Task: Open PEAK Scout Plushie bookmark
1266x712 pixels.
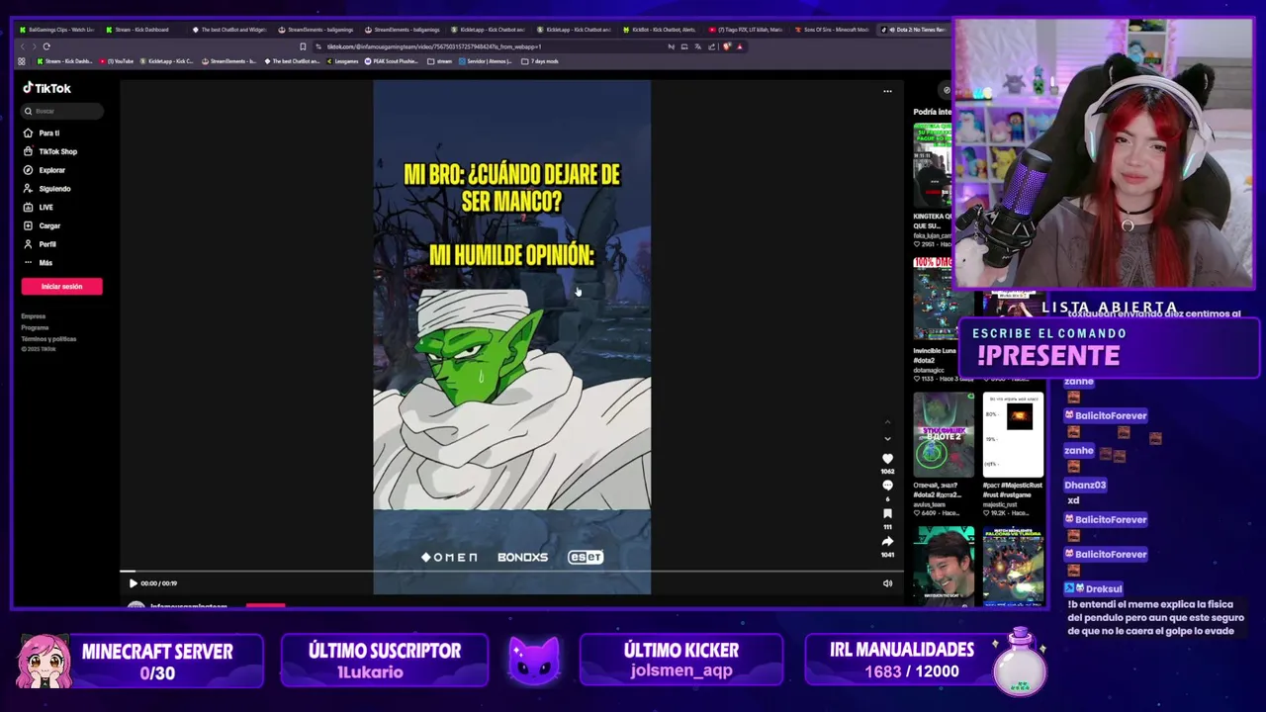Action: [392, 61]
